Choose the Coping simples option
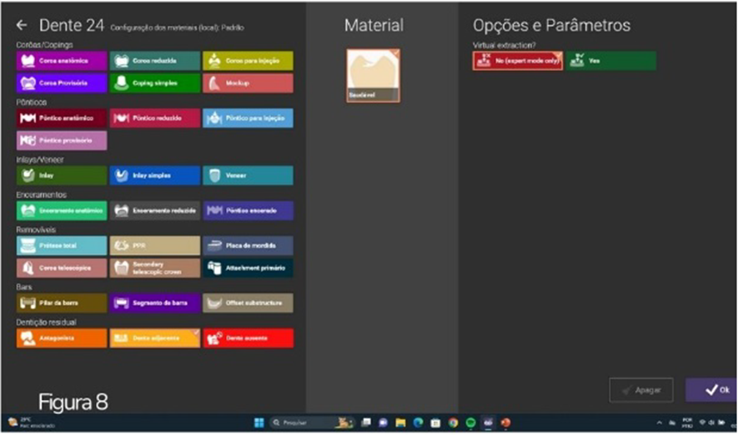 [x=155, y=83]
